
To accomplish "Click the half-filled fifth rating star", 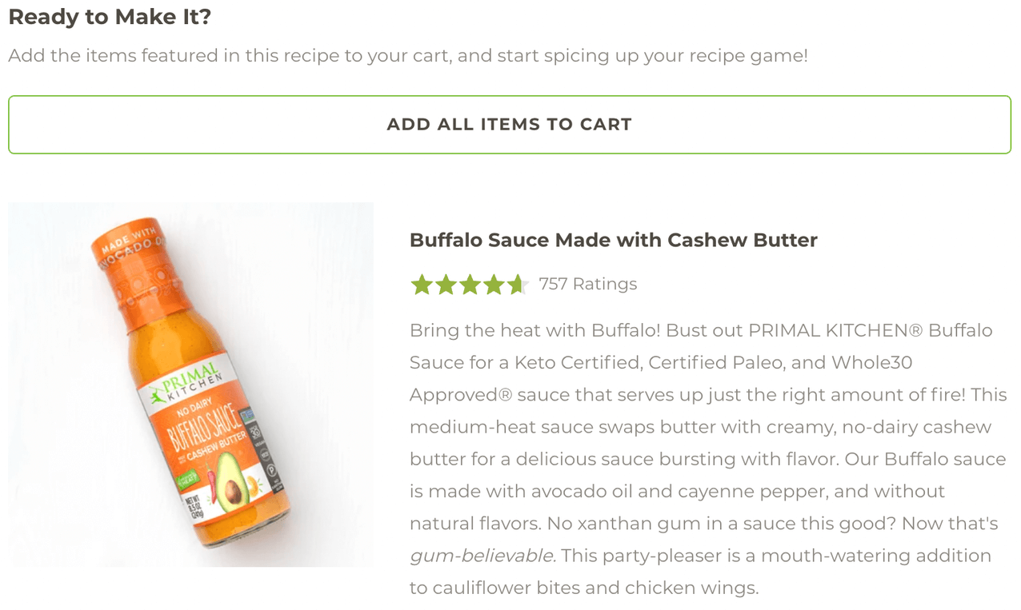I will [x=517, y=285].
